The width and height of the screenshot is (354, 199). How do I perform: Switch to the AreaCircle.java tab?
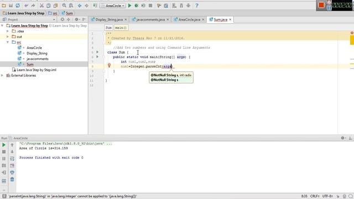(189, 20)
